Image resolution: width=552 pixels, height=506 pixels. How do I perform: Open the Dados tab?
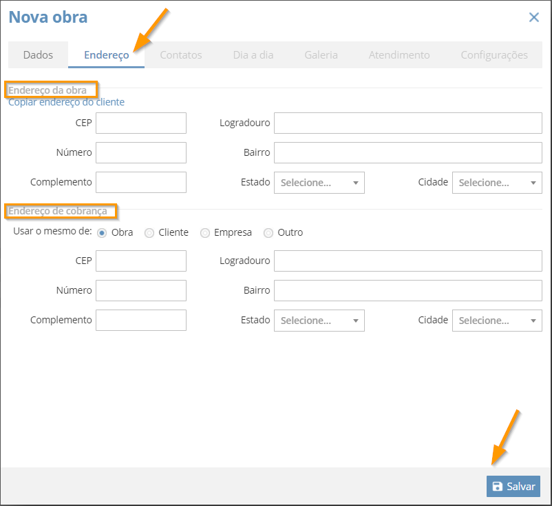point(38,55)
